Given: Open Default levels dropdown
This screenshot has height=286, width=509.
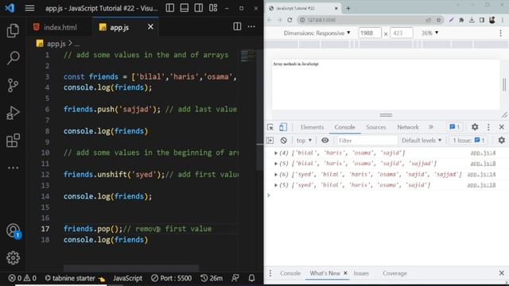Looking at the screenshot, I should (x=422, y=141).
